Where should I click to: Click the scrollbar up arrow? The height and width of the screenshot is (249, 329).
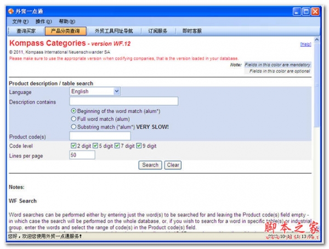coord(317,39)
